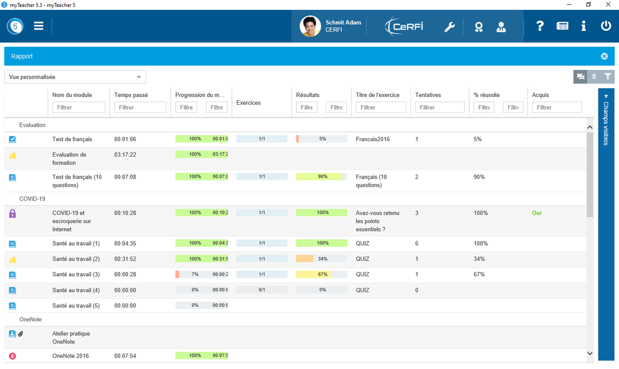Click the Schmit Adam user name
Viewport: 619px width, 369px height.
click(343, 23)
